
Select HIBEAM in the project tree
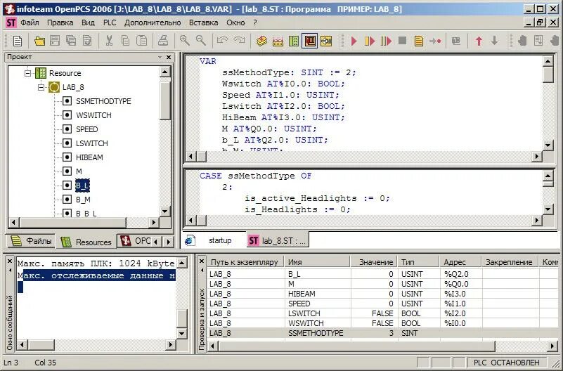[x=89, y=157]
